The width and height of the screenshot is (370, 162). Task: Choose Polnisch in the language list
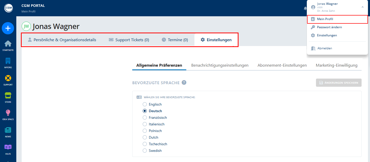pyautogui.click(x=145, y=131)
